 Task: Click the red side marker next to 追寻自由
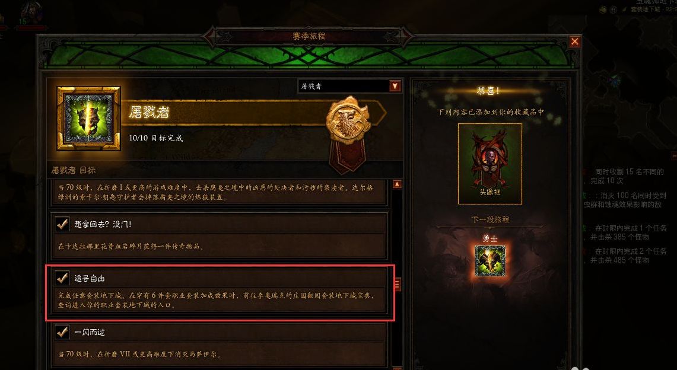tap(397, 284)
